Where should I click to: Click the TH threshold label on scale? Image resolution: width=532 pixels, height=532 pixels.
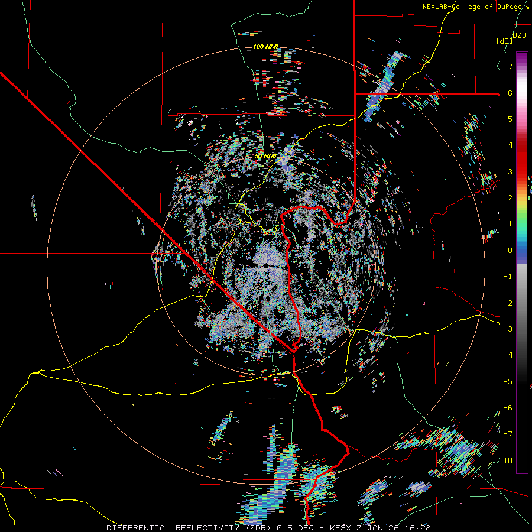click(x=508, y=460)
